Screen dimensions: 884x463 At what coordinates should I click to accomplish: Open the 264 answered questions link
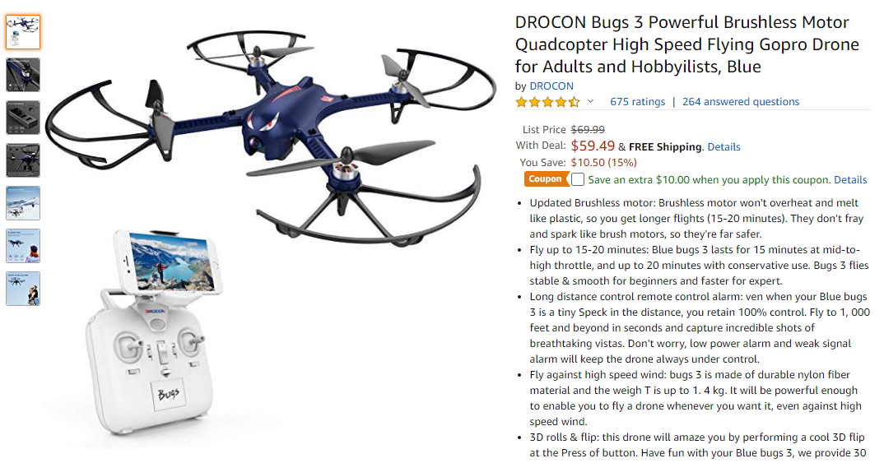click(741, 102)
